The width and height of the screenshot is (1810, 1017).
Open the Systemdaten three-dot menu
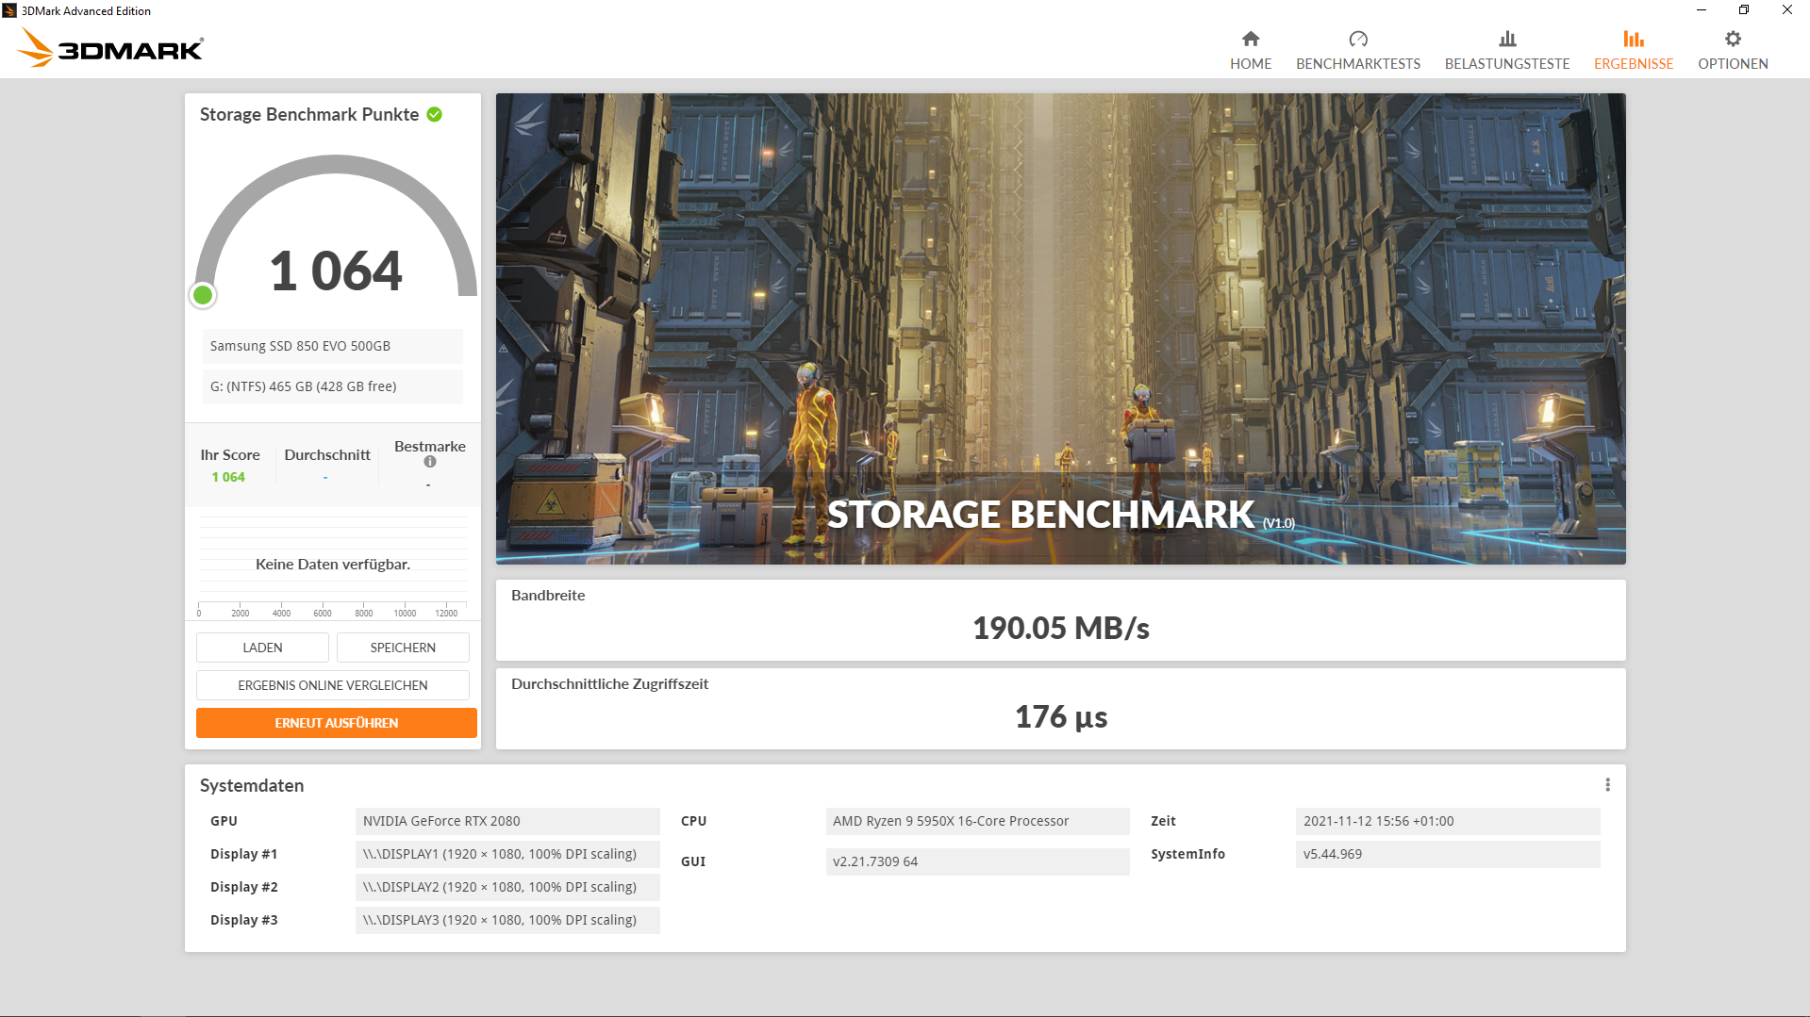tap(1608, 785)
